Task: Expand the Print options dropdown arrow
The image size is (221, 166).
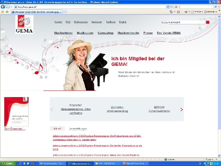Action: point(189,12)
